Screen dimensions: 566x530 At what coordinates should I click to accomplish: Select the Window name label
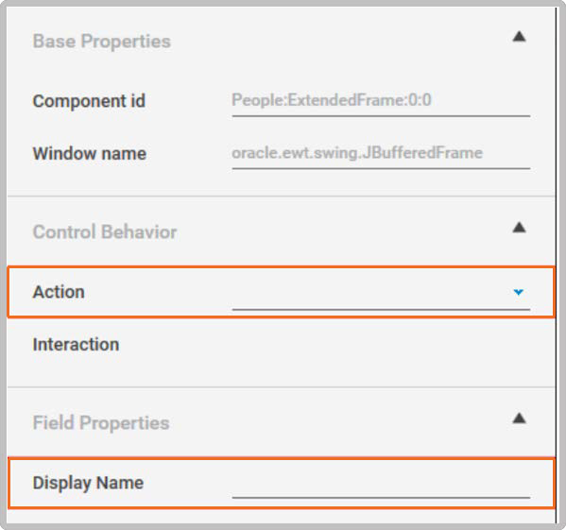point(90,153)
